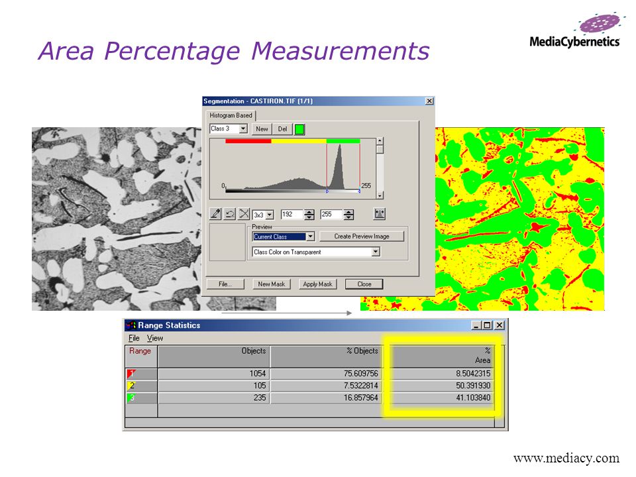Click the Del class button
Image resolution: width=636 pixels, height=477 pixels.
(x=282, y=129)
